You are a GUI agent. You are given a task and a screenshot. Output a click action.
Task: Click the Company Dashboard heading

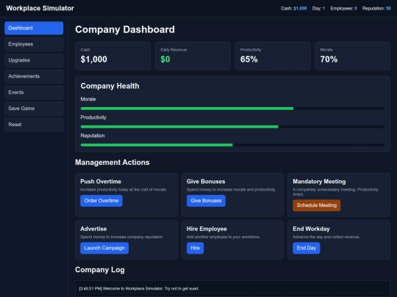tap(125, 29)
